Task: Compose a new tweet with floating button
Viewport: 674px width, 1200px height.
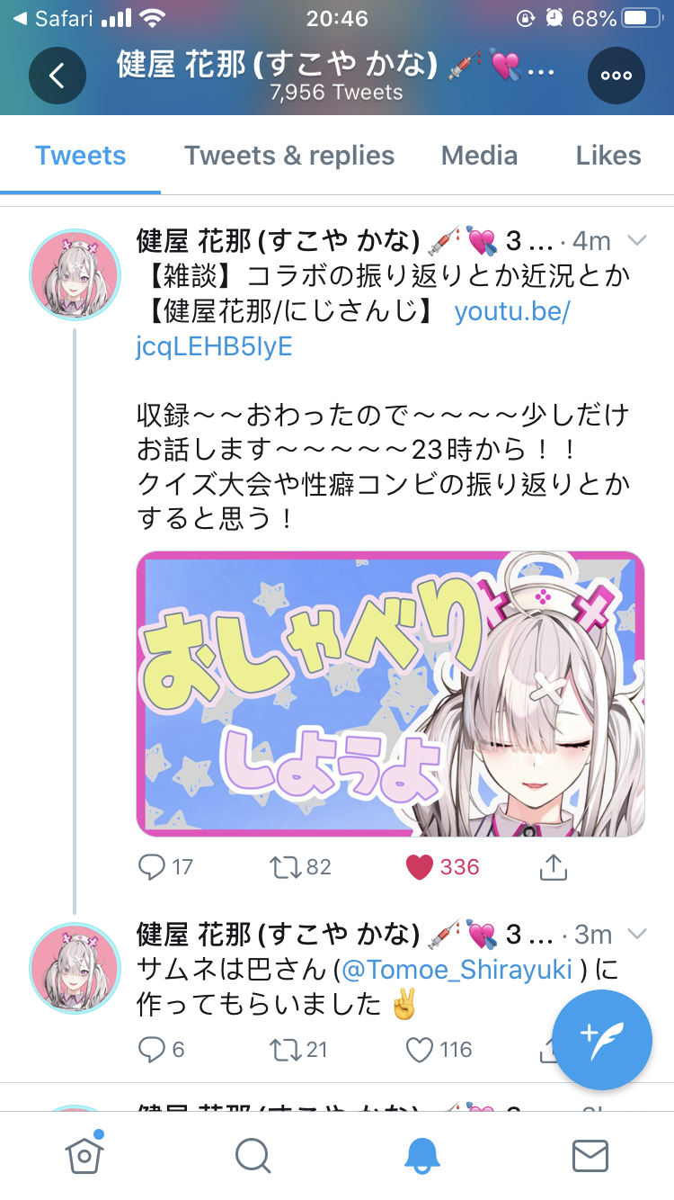Action: [602, 1039]
